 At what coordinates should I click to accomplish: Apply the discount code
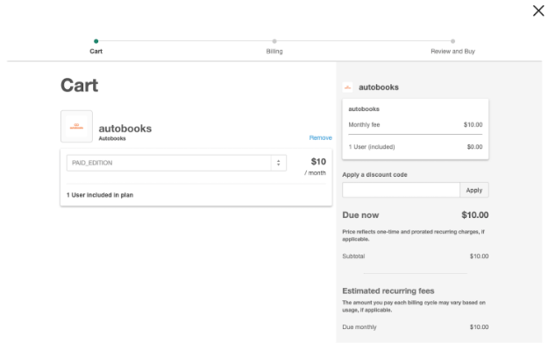click(x=473, y=190)
